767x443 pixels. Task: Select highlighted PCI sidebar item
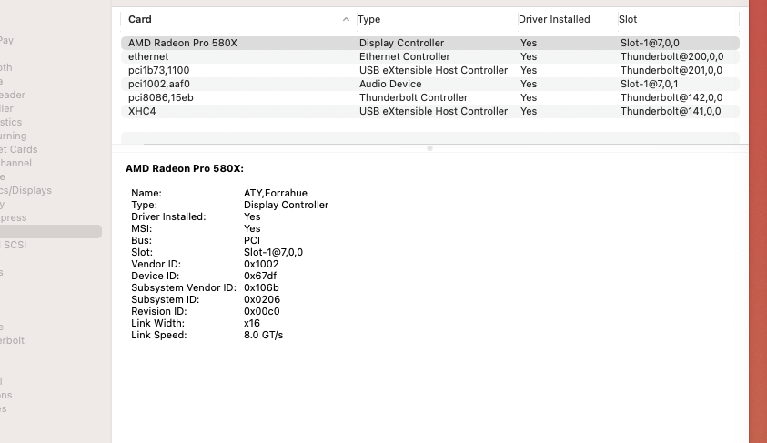coord(51,231)
